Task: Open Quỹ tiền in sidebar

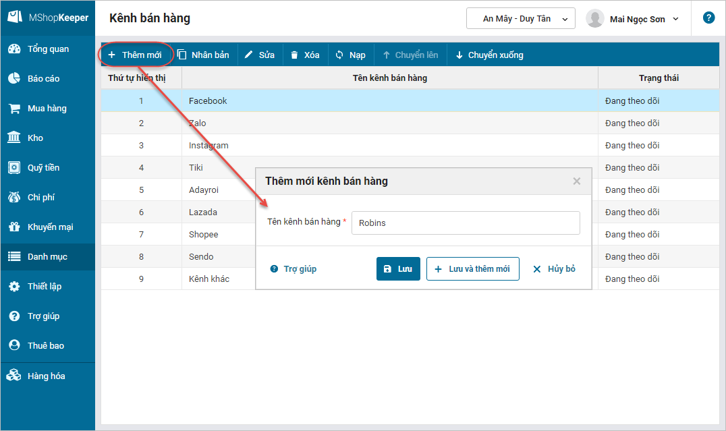Action: click(x=48, y=167)
